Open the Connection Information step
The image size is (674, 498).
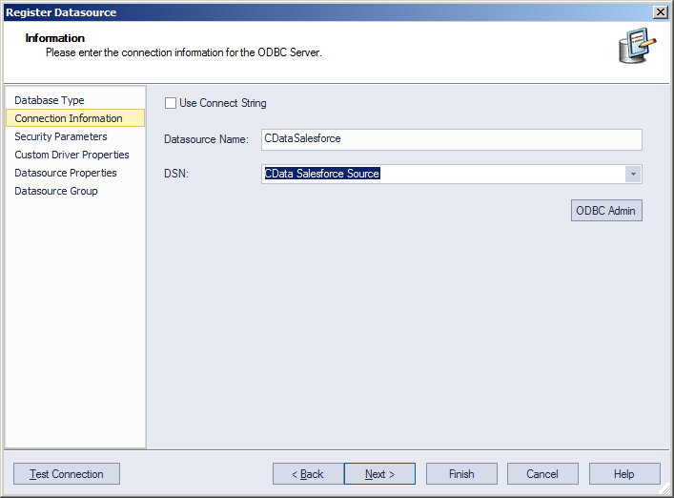coord(69,118)
